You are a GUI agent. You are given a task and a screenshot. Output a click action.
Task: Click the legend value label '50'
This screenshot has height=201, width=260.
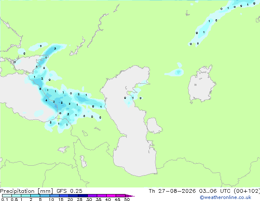click(127, 199)
